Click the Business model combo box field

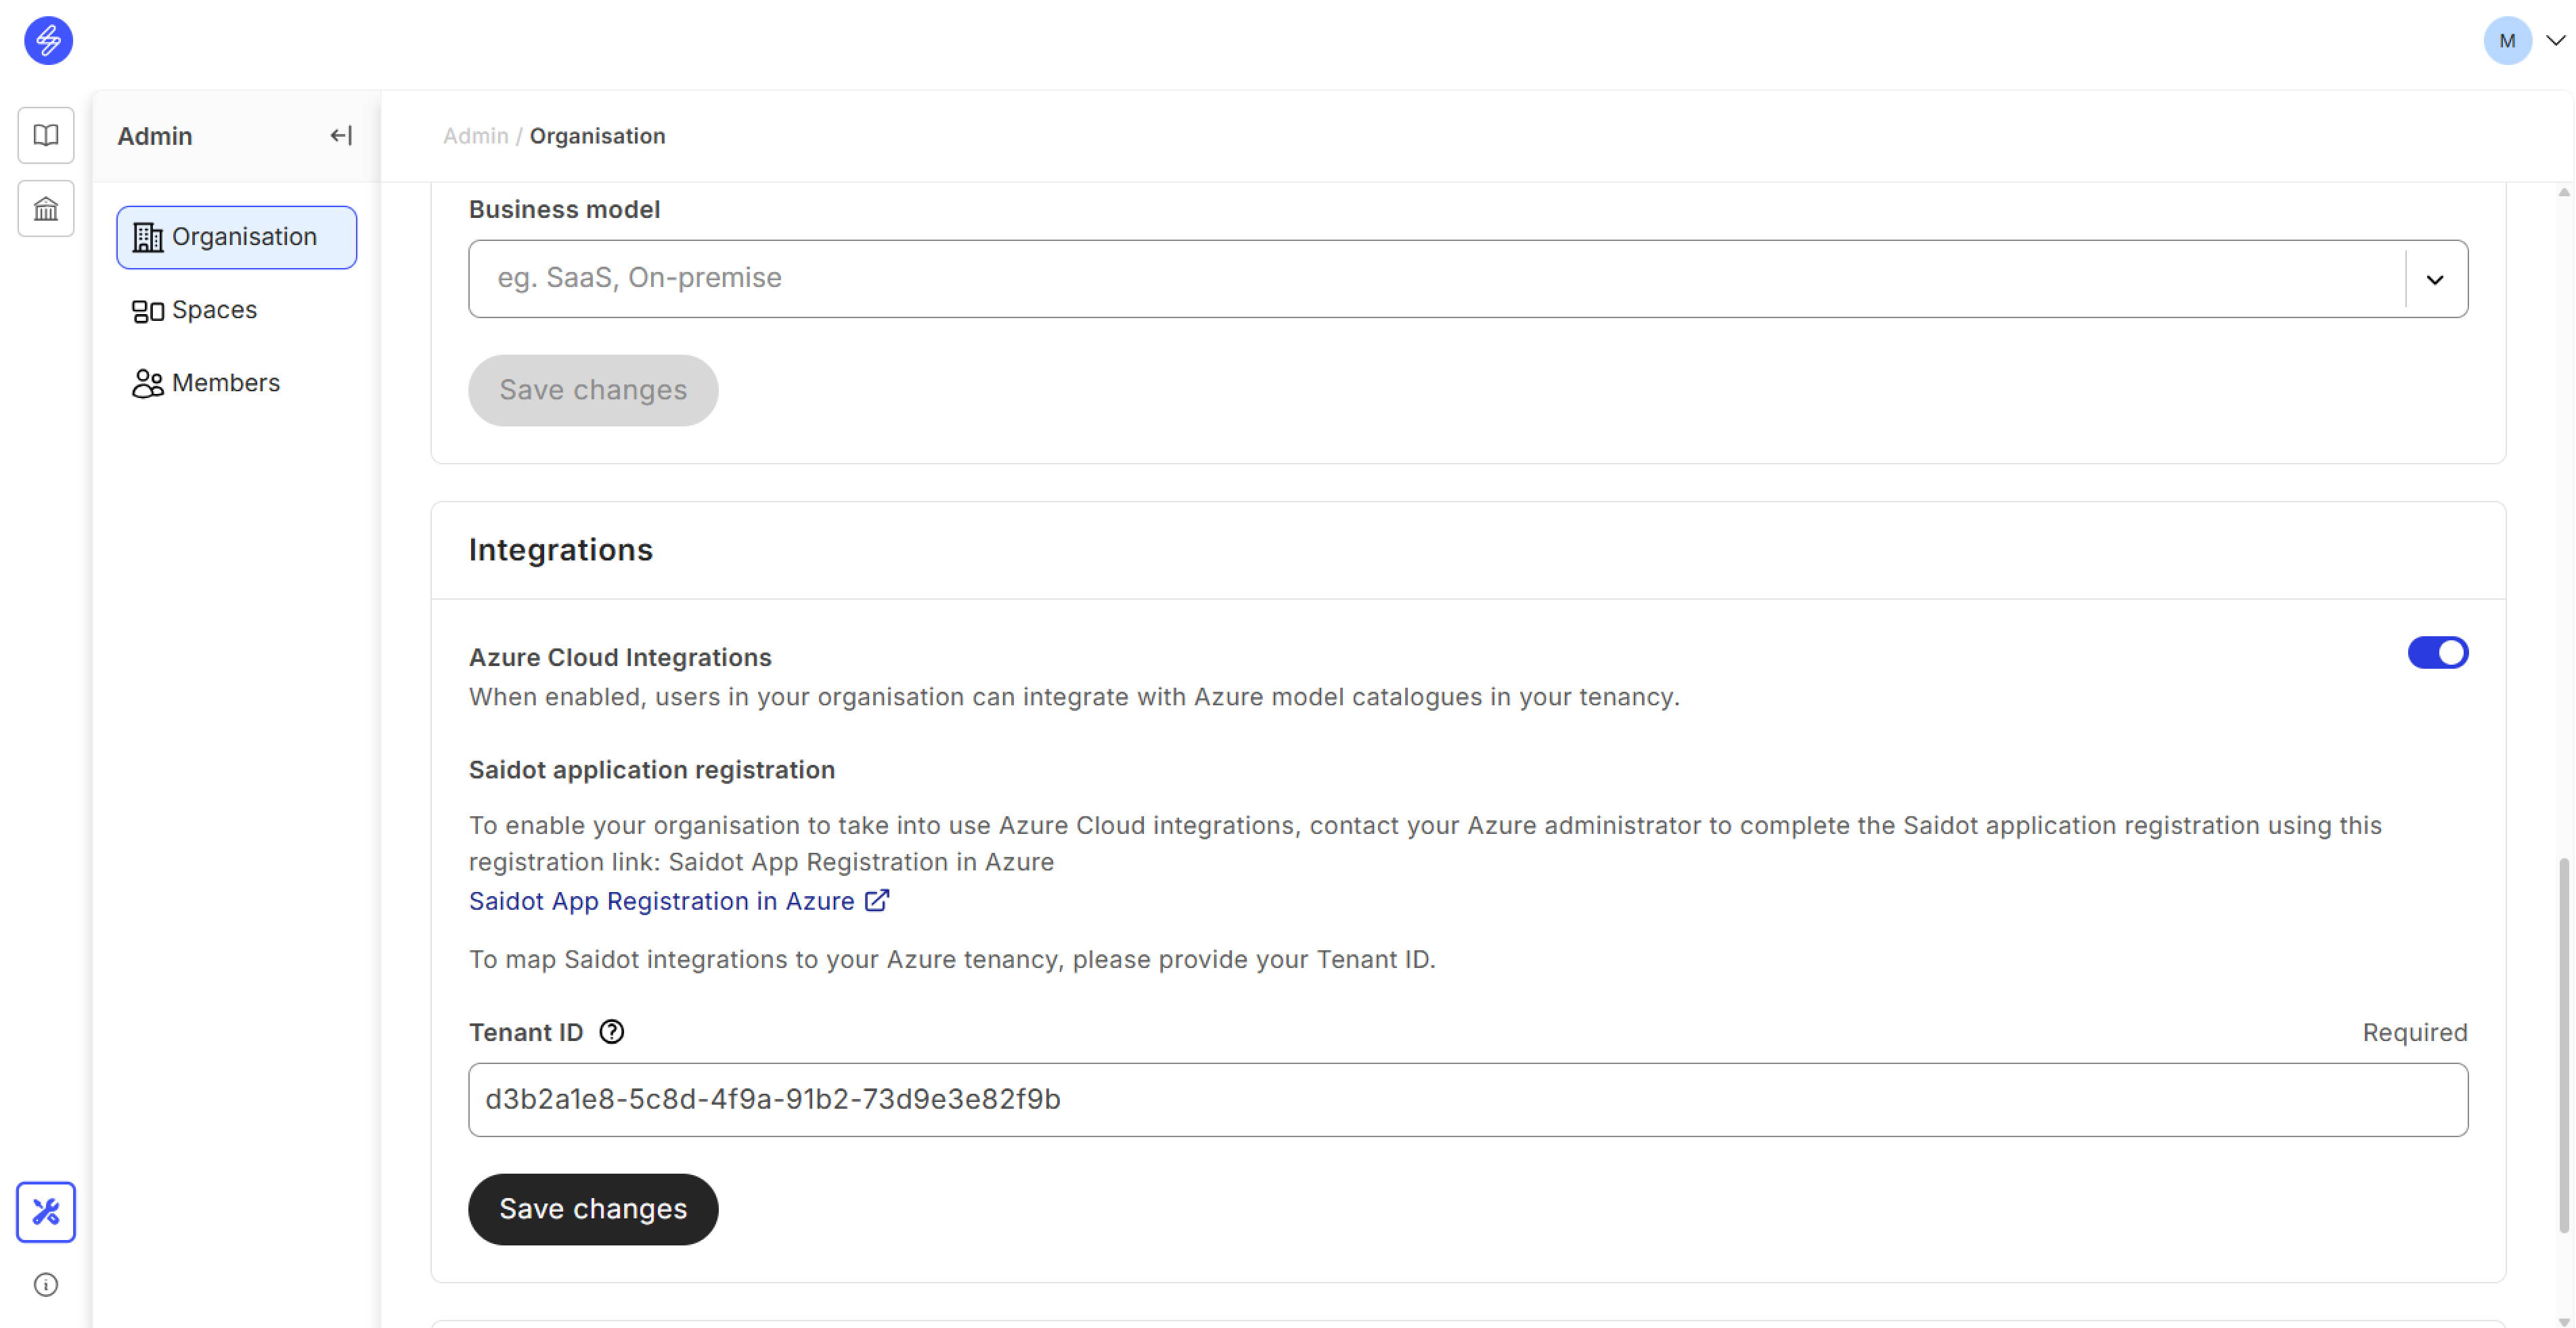pos(1430,278)
